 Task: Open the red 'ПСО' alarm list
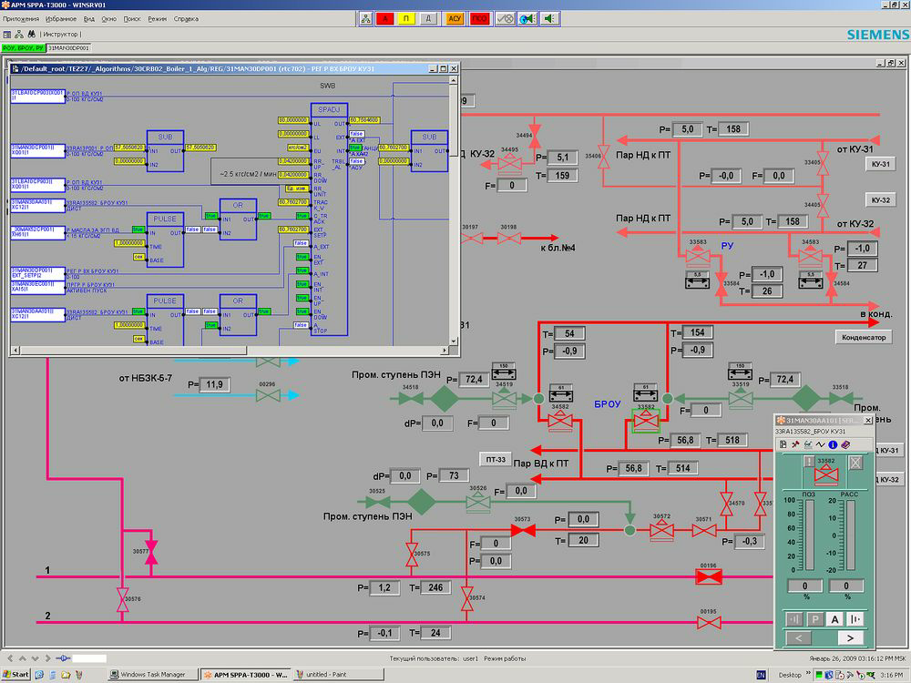tap(479, 18)
